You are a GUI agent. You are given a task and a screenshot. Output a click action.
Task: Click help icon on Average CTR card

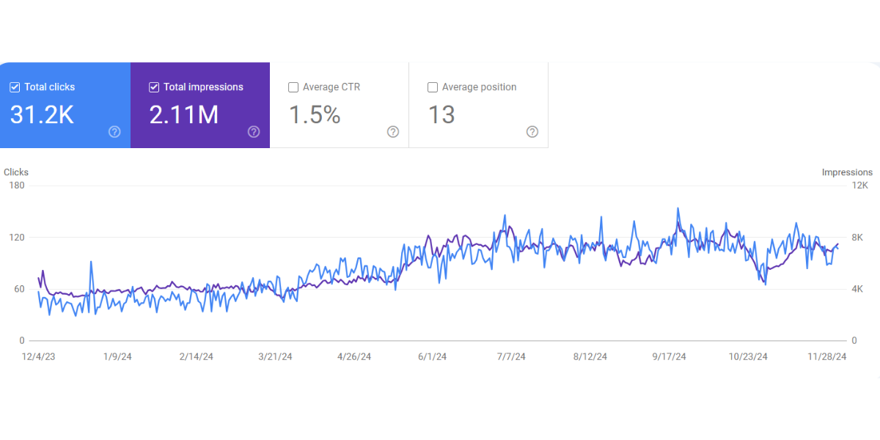click(393, 132)
